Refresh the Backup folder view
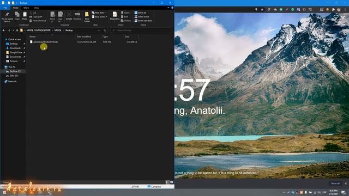 coord(105,30)
